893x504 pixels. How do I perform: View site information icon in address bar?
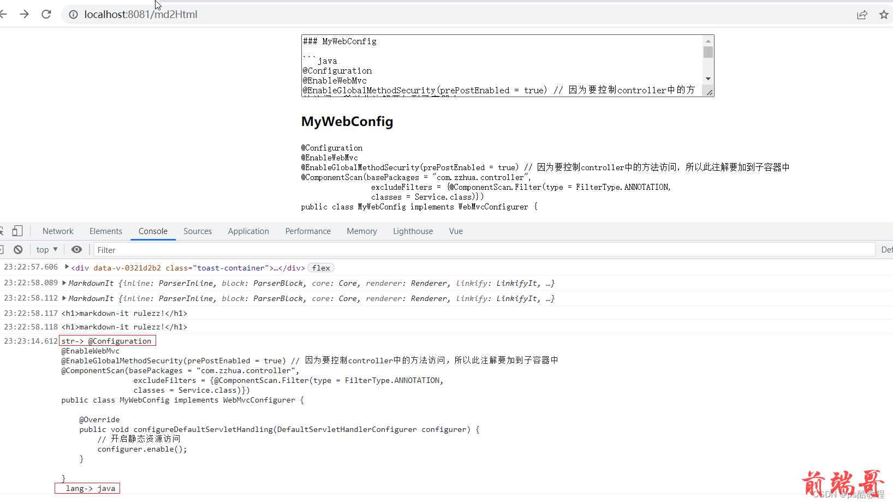coord(73,15)
